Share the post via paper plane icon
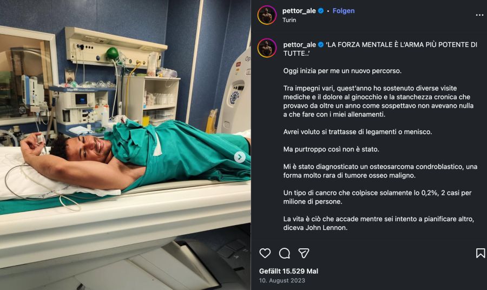The height and width of the screenshot is (290, 487). point(304,253)
